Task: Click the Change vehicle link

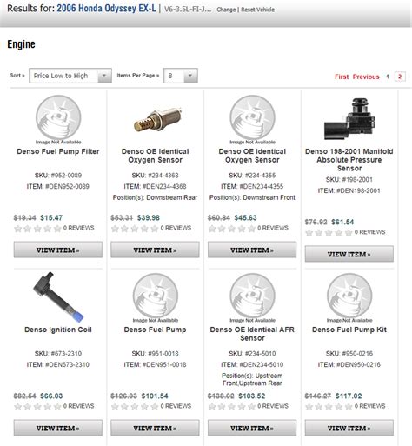Action: point(226,10)
